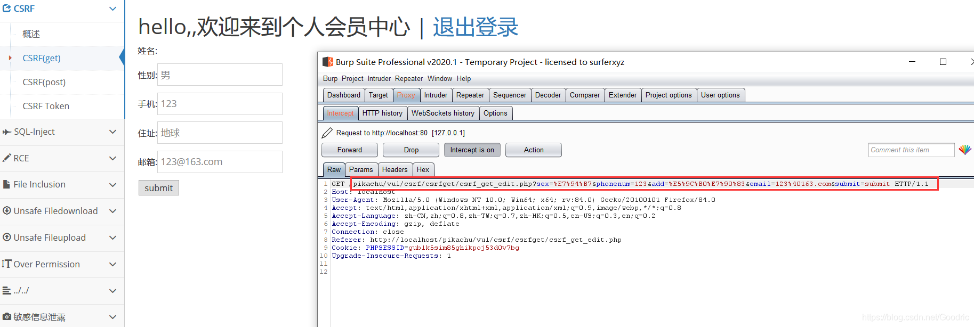Image resolution: width=974 pixels, height=327 pixels.
Task: Switch to the Comparer tab
Action: (585, 95)
